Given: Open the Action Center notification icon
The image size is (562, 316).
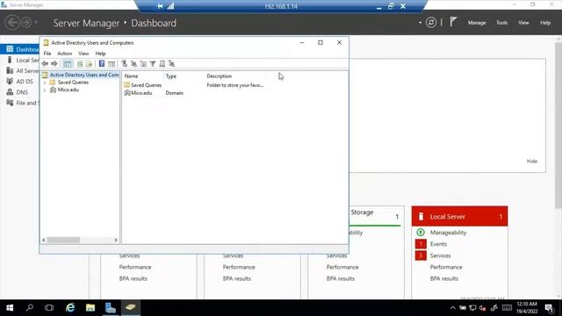Looking at the screenshot, I should 549,308.
